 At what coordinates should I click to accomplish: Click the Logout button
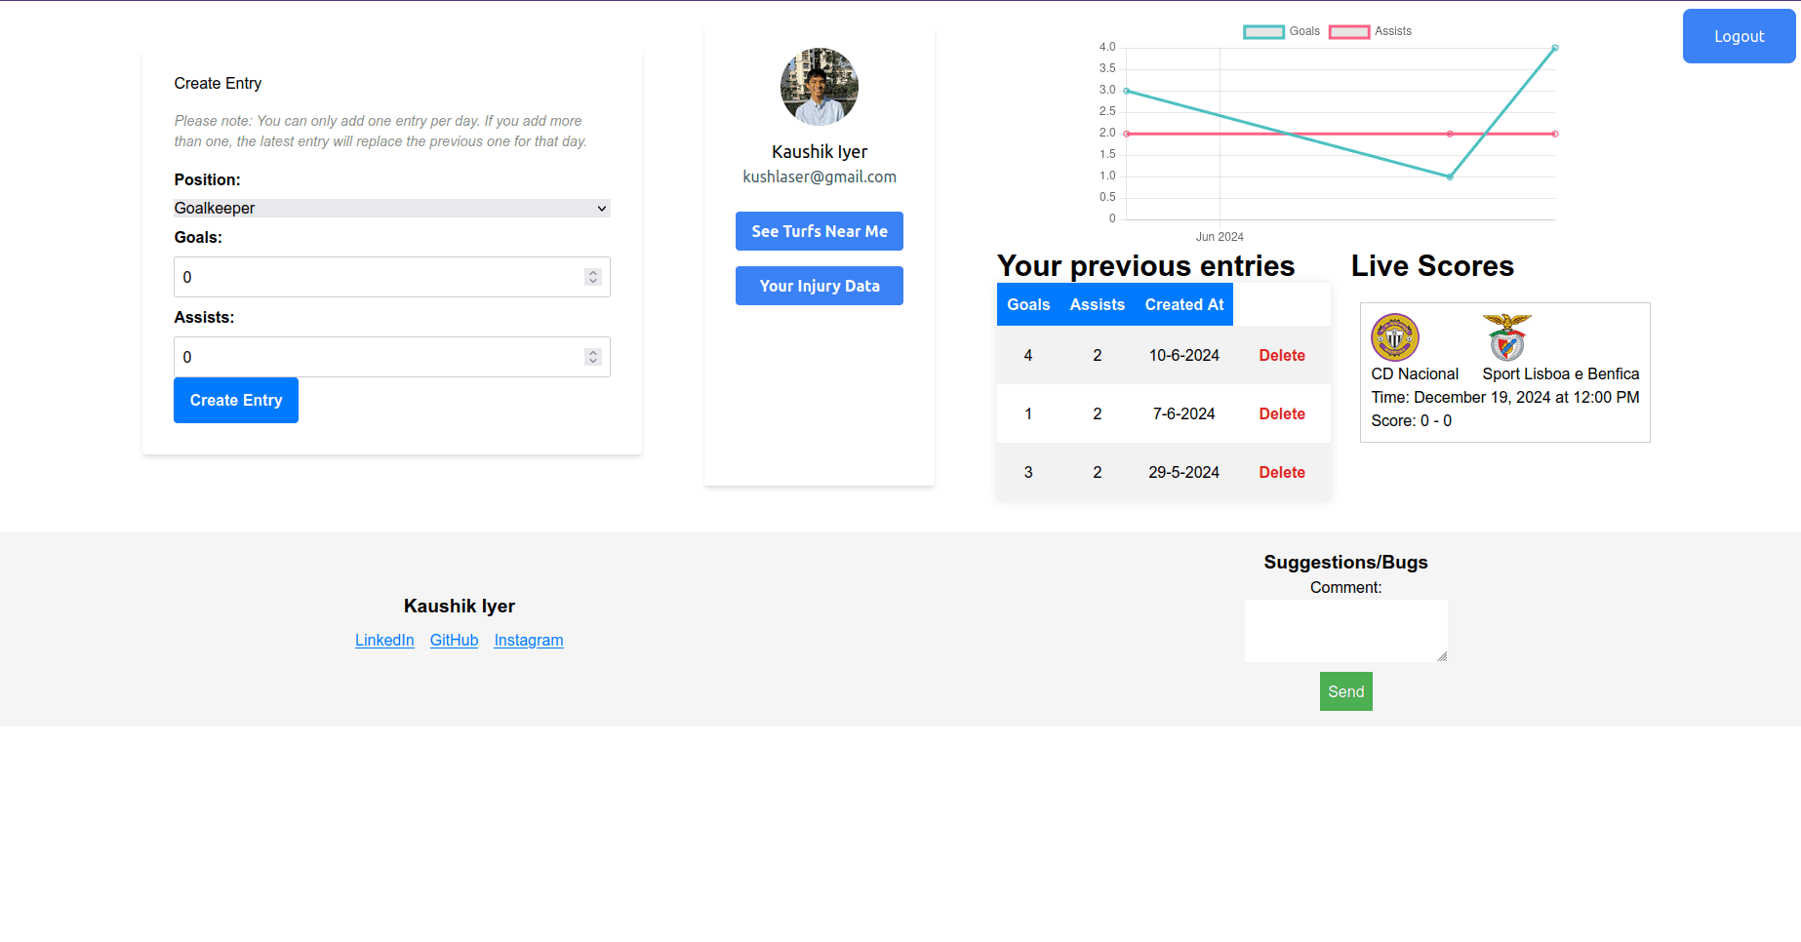(x=1739, y=36)
